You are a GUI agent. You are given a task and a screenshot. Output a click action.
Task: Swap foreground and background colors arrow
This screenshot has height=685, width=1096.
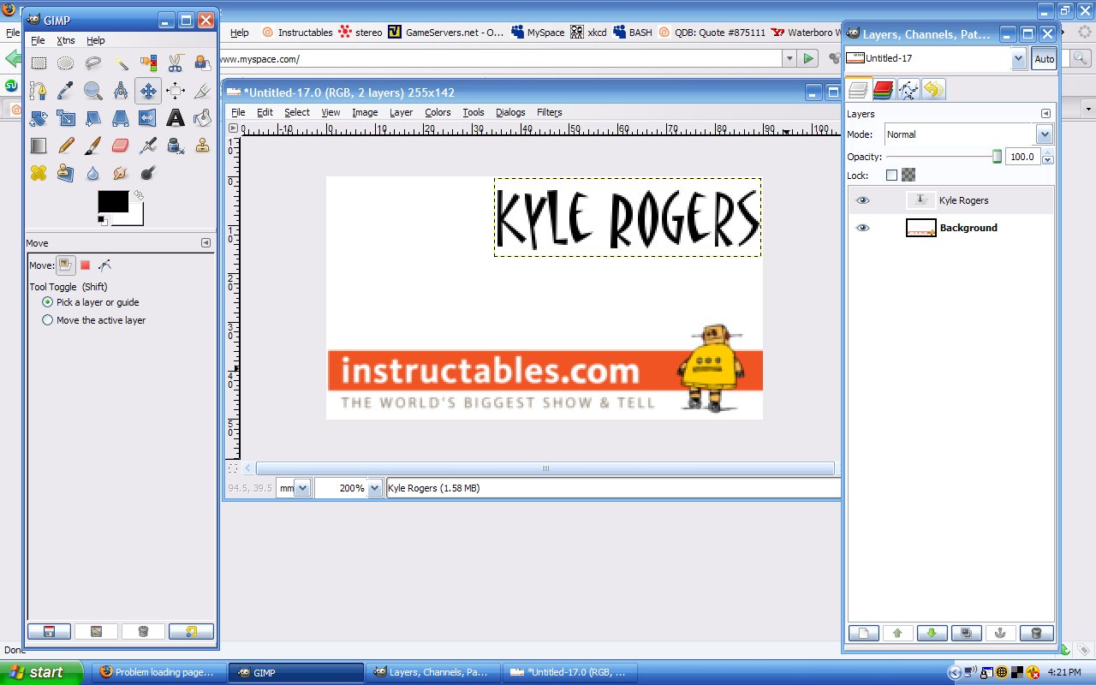tap(138, 195)
